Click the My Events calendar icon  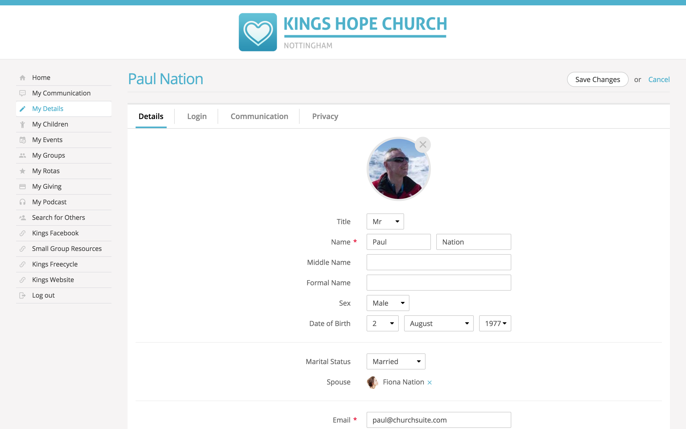coord(23,140)
